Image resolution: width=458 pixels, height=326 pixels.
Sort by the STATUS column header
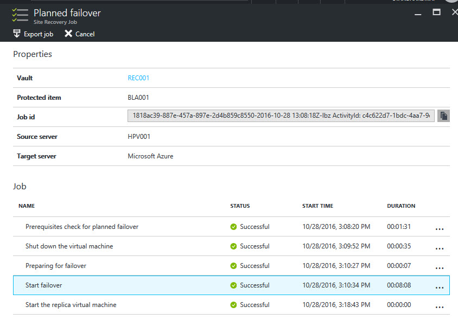tap(240, 206)
